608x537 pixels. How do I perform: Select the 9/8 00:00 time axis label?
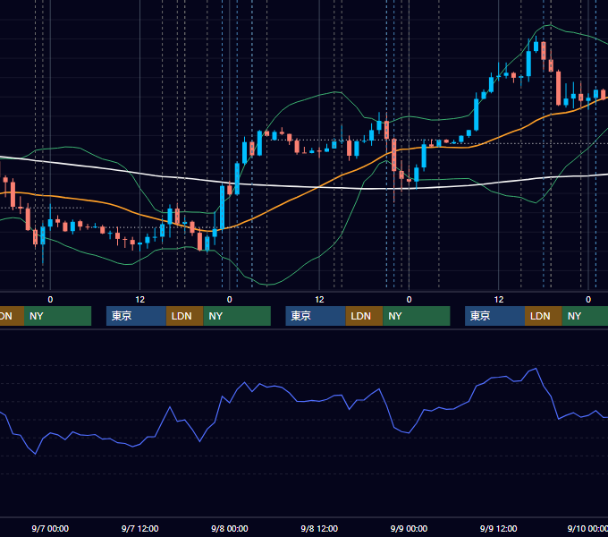[x=230, y=528]
